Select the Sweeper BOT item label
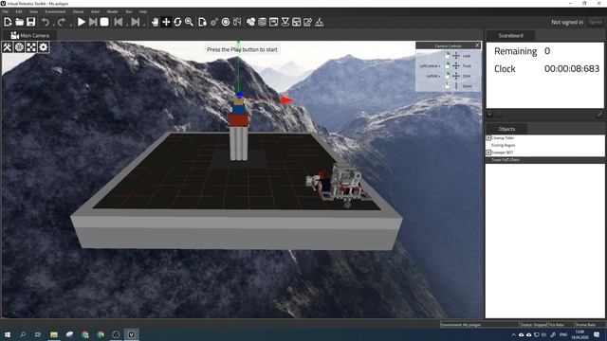607x341 pixels. pos(502,153)
